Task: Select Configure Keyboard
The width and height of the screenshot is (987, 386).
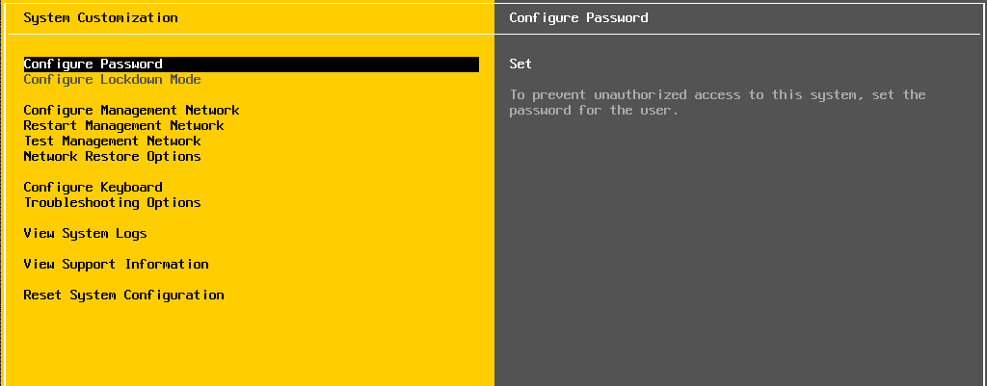Action: tap(93, 188)
